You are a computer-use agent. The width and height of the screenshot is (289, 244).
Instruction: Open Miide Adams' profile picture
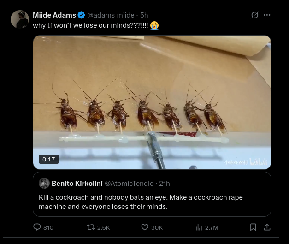point(20,19)
